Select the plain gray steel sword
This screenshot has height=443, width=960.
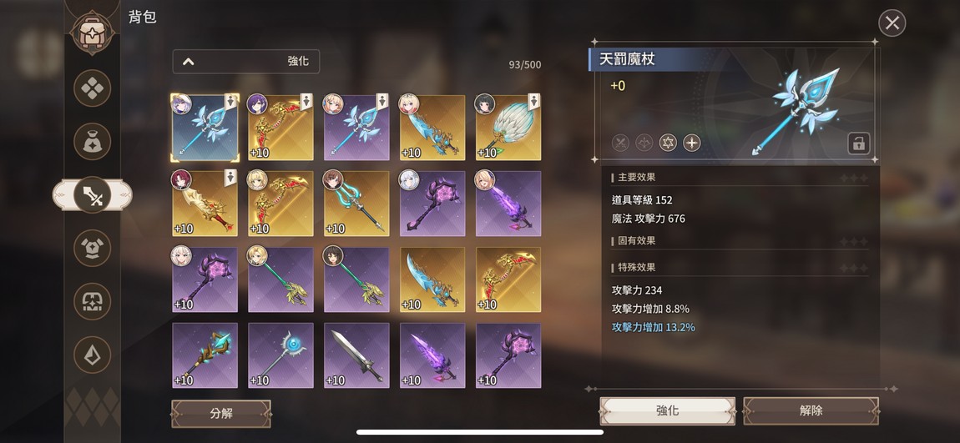pyautogui.click(x=356, y=355)
